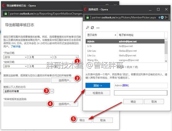Click the 导出 export button
The image size is (172, 131).
point(82,120)
